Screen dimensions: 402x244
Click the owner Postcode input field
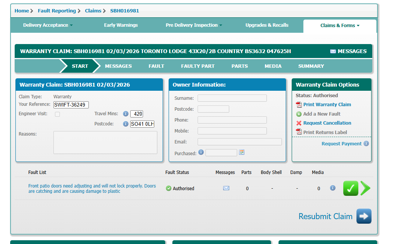213,109
